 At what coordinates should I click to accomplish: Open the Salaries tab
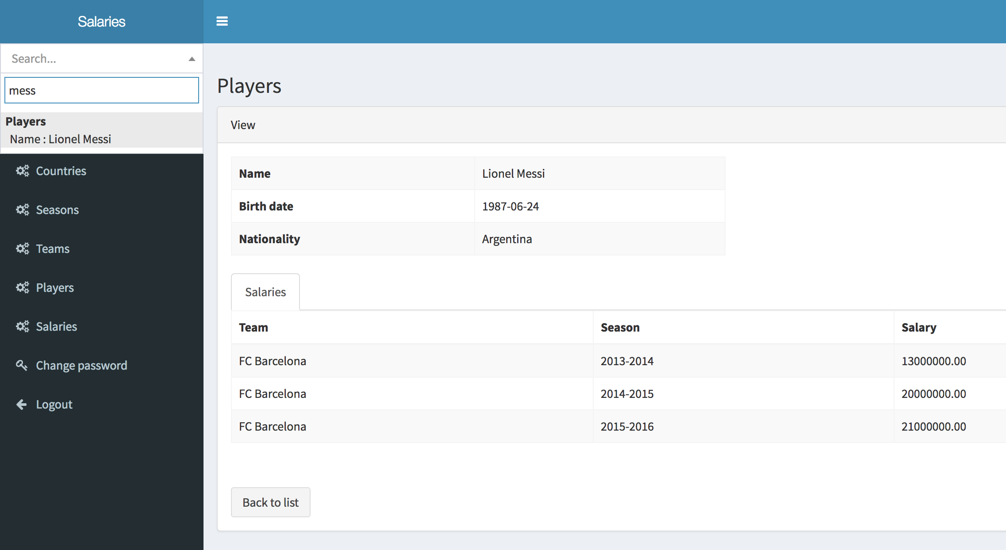pyautogui.click(x=265, y=292)
